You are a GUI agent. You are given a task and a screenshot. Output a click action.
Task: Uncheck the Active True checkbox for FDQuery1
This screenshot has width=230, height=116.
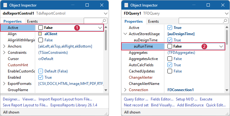pyautogui.click(x=170, y=28)
